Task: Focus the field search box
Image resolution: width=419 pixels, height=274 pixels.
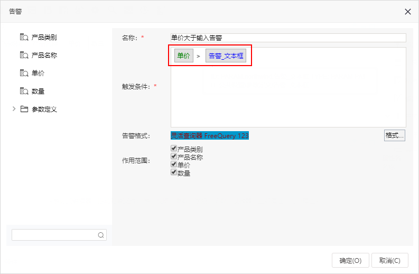Action: pos(59,235)
